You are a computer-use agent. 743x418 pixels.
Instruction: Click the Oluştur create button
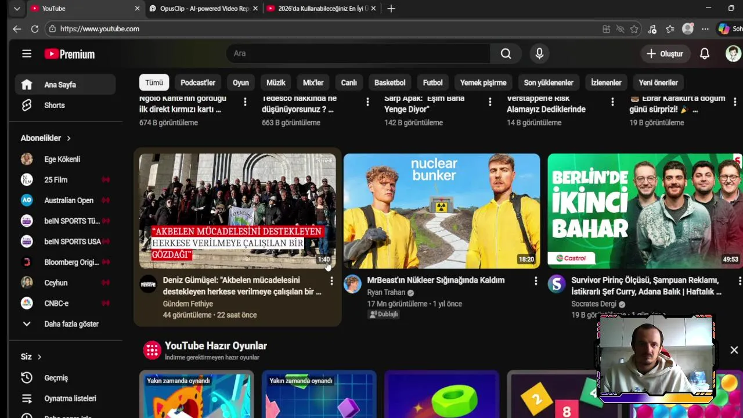click(x=665, y=53)
